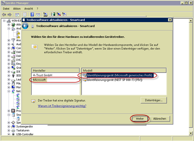Cancel the wizard with the Abbrechen button
The width and height of the screenshot is (194, 141).
pos(159,119)
